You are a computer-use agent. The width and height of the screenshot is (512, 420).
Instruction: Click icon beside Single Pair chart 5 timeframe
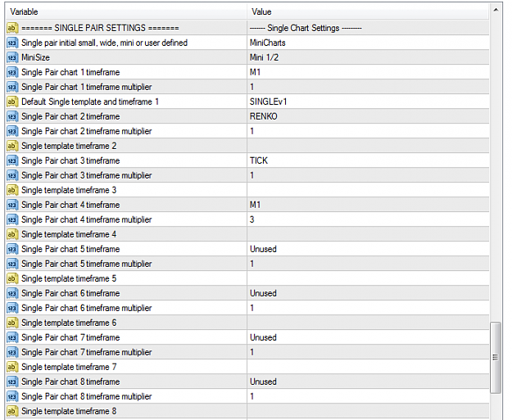click(x=12, y=249)
